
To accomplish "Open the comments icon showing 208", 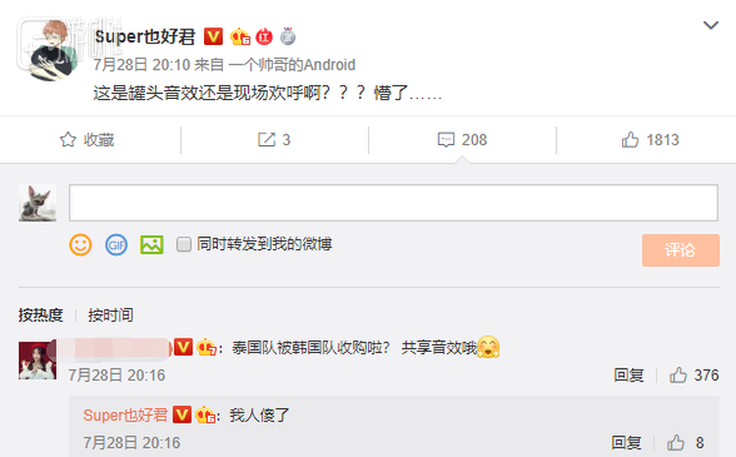I will (446, 140).
